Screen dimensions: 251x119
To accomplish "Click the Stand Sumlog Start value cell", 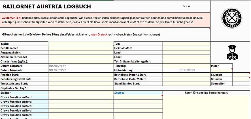I will (186, 84).
